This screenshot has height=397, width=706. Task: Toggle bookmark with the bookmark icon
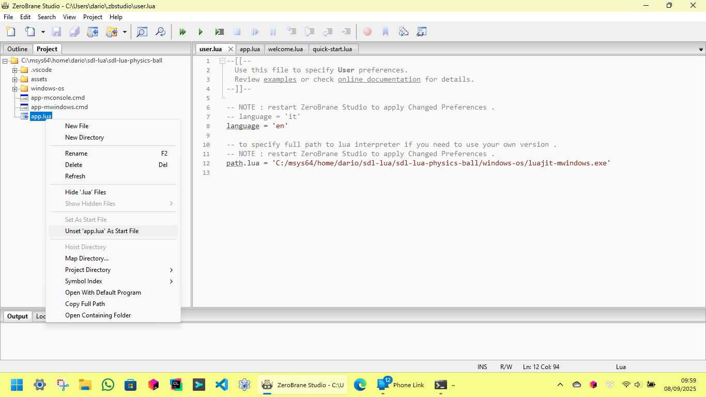[386, 32]
